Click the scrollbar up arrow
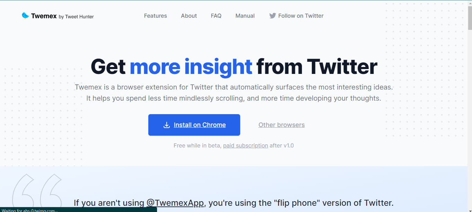The image size is (472, 212). pyautogui.click(x=469, y=3)
